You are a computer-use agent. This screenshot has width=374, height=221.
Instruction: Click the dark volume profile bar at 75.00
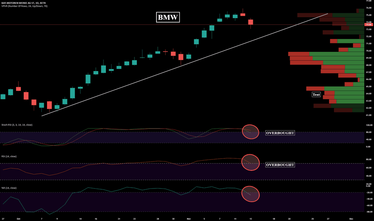331,15
